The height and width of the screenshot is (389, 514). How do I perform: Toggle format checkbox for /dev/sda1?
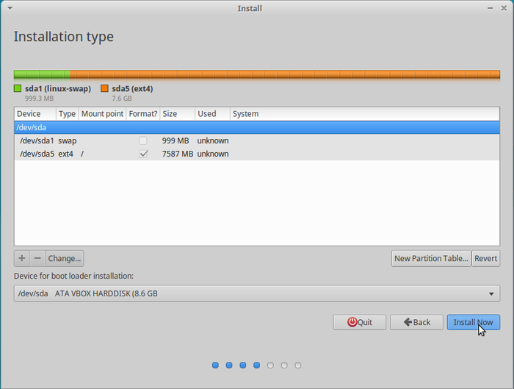tap(143, 141)
